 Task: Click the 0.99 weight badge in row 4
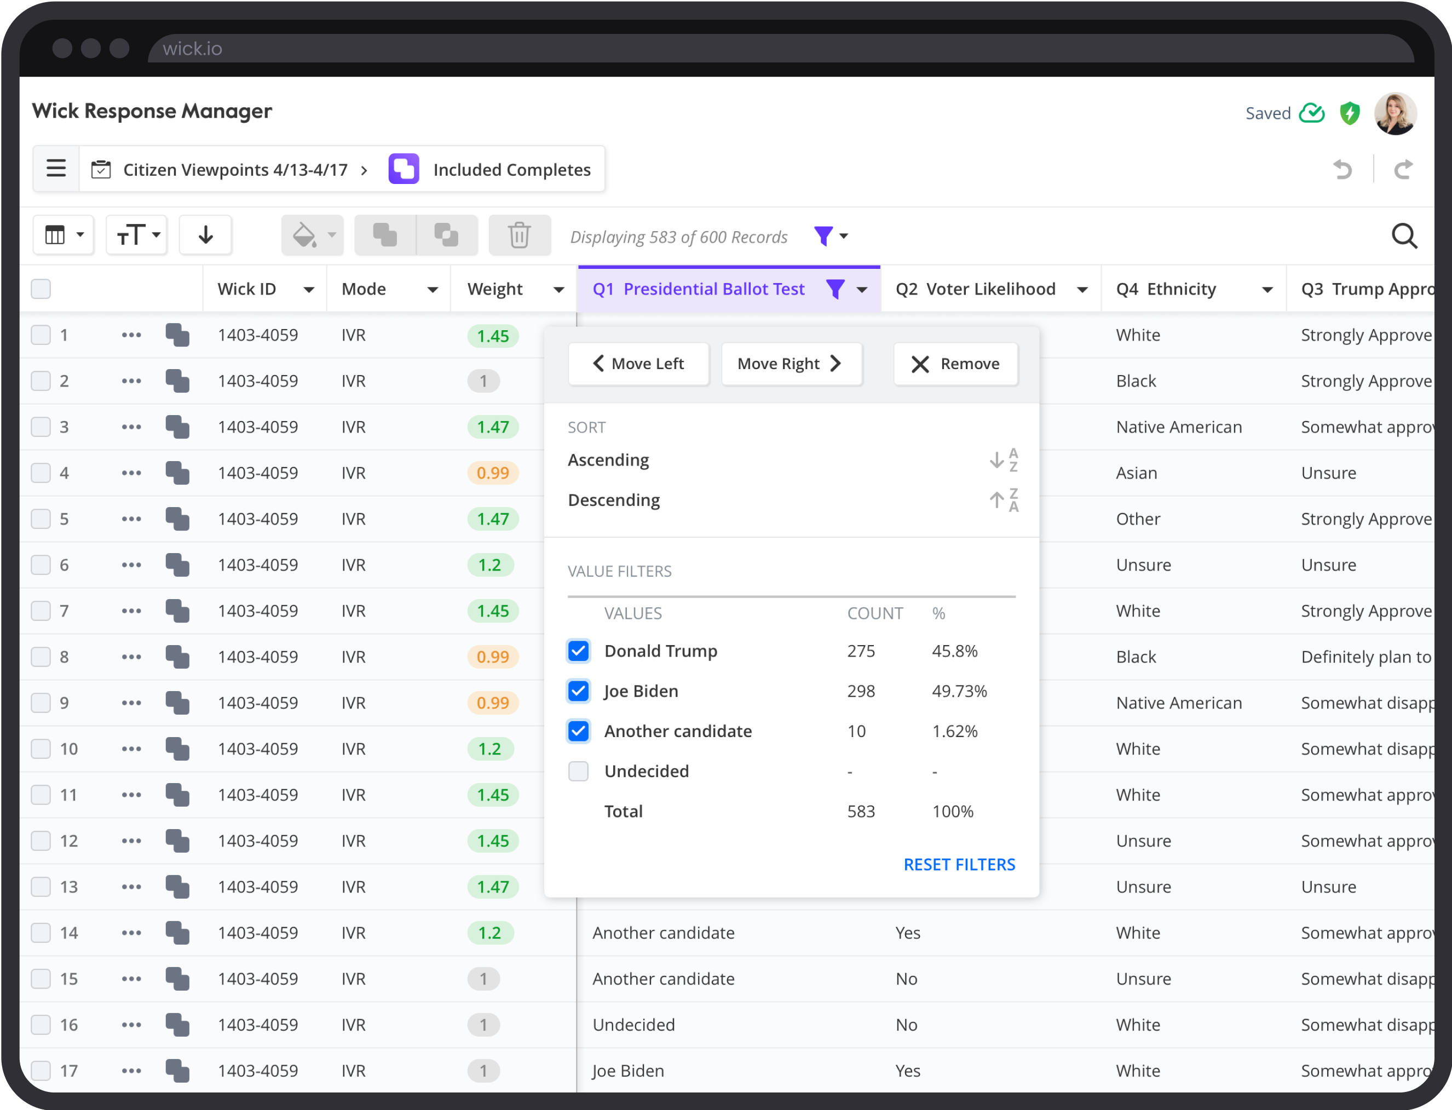click(493, 473)
